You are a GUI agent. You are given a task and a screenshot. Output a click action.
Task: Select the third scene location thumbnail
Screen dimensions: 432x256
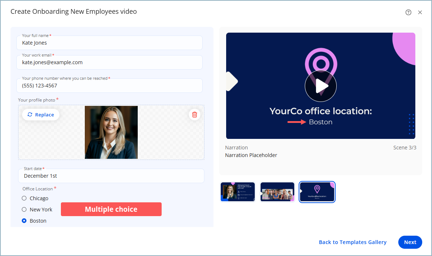(x=317, y=192)
